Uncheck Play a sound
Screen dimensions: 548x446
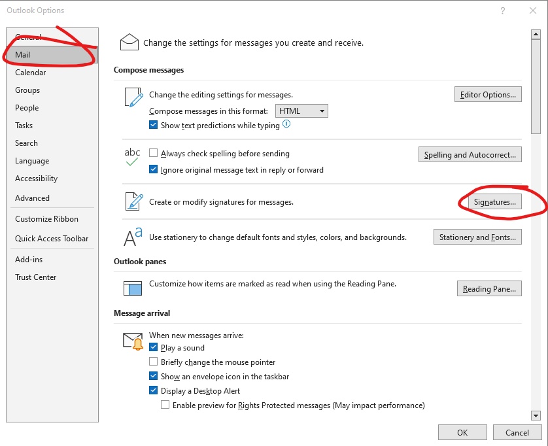coord(153,347)
